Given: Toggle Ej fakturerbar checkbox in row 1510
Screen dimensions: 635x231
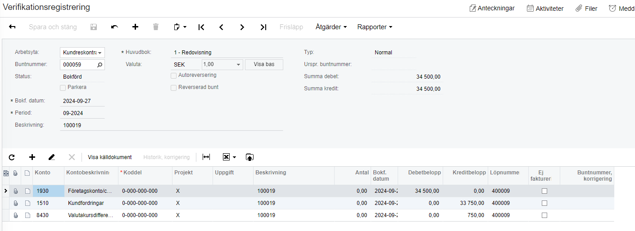Looking at the screenshot, I should (544, 203).
